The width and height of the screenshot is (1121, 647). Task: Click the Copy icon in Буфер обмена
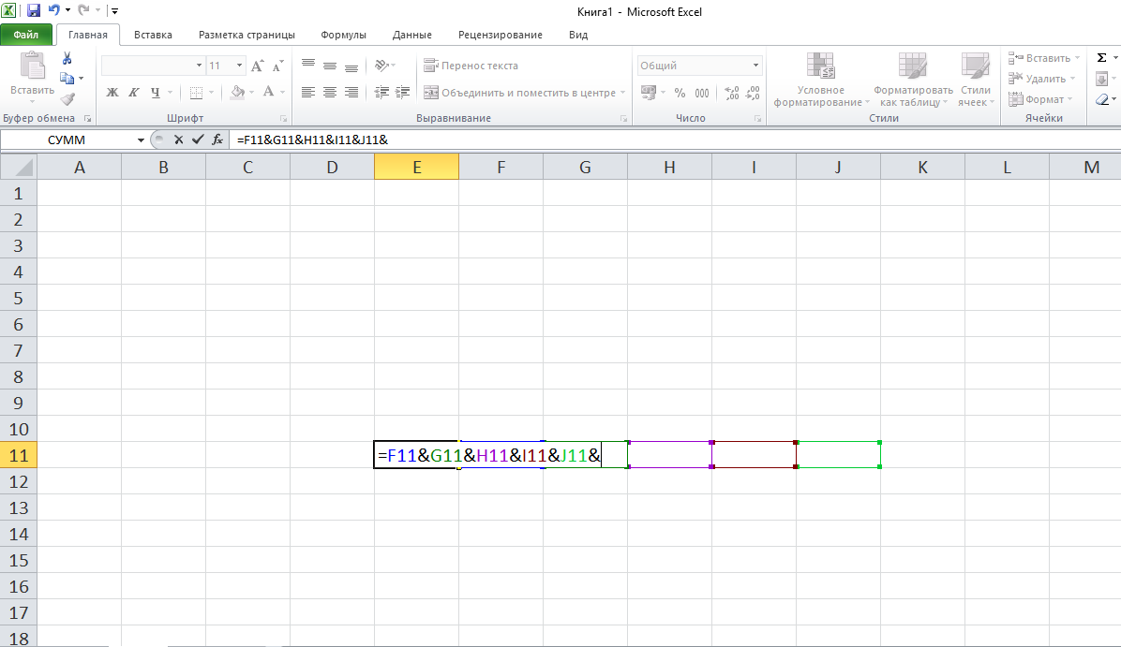tap(67, 78)
